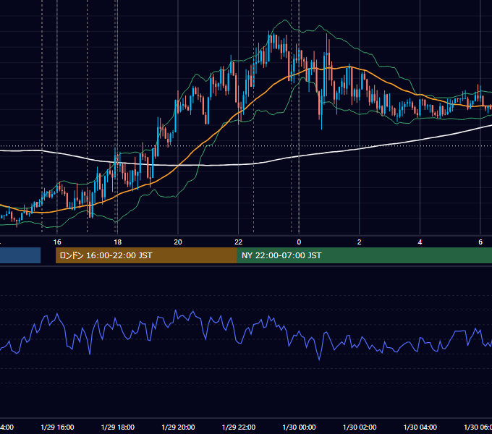The width and height of the screenshot is (492, 434).
Task: Click the '0' midnight label on price chart axis
Action: coord(299,242)
